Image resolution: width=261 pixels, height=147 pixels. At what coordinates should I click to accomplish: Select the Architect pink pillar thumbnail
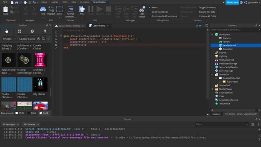coord(40,60)
